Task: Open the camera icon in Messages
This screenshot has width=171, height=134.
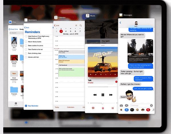Action: pos(121,105)
